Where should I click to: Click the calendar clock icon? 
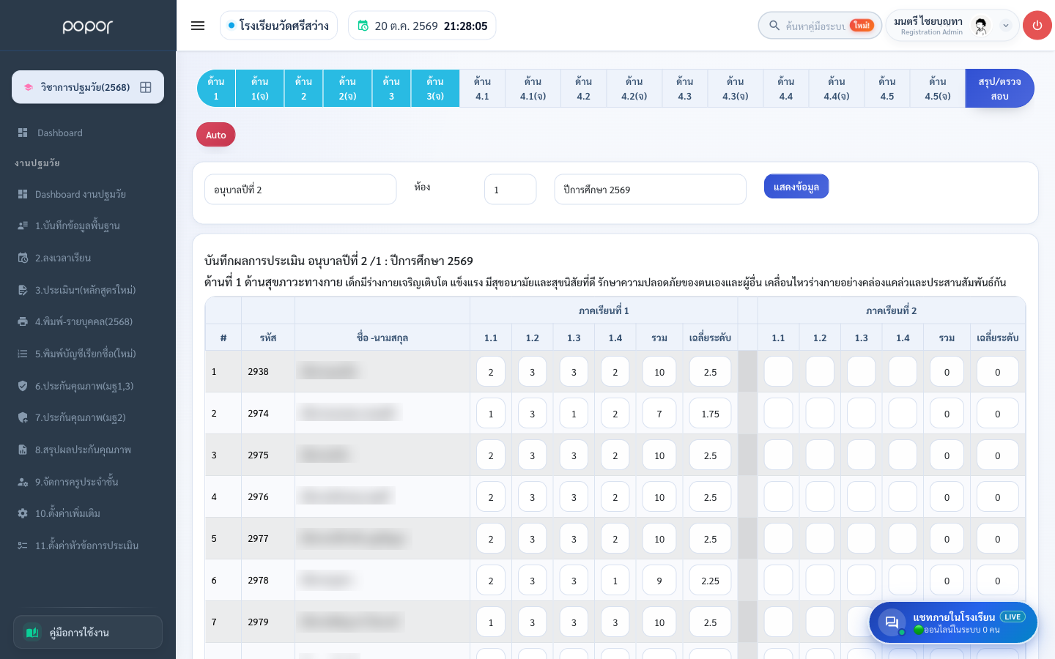pyautogui.click(x=363, y=26)
